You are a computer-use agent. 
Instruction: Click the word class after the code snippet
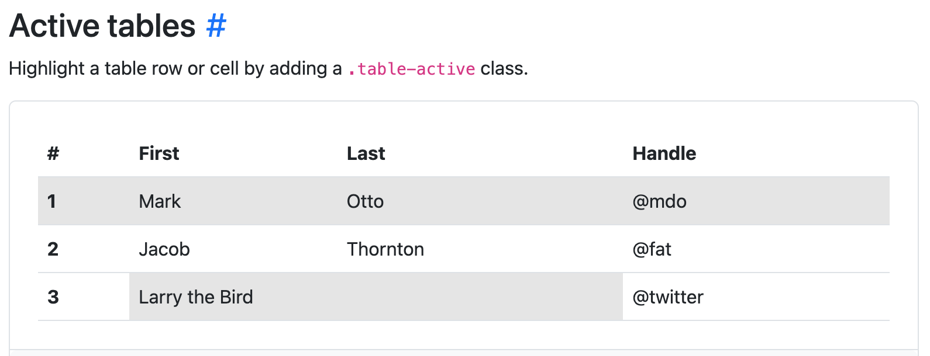[504, 69]
